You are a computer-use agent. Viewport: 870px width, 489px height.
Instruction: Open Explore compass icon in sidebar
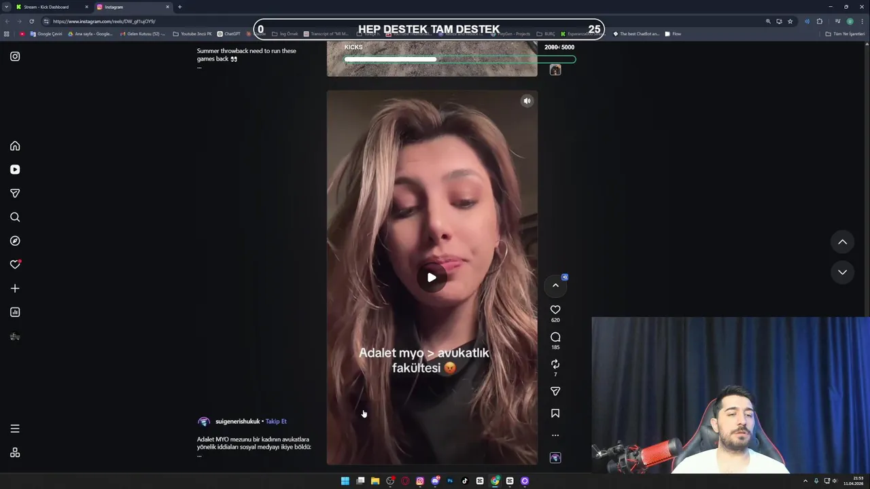click(x=15, y=241)
